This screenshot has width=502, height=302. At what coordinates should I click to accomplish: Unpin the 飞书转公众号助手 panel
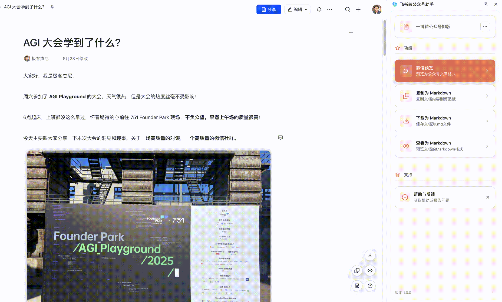[486, 4]
